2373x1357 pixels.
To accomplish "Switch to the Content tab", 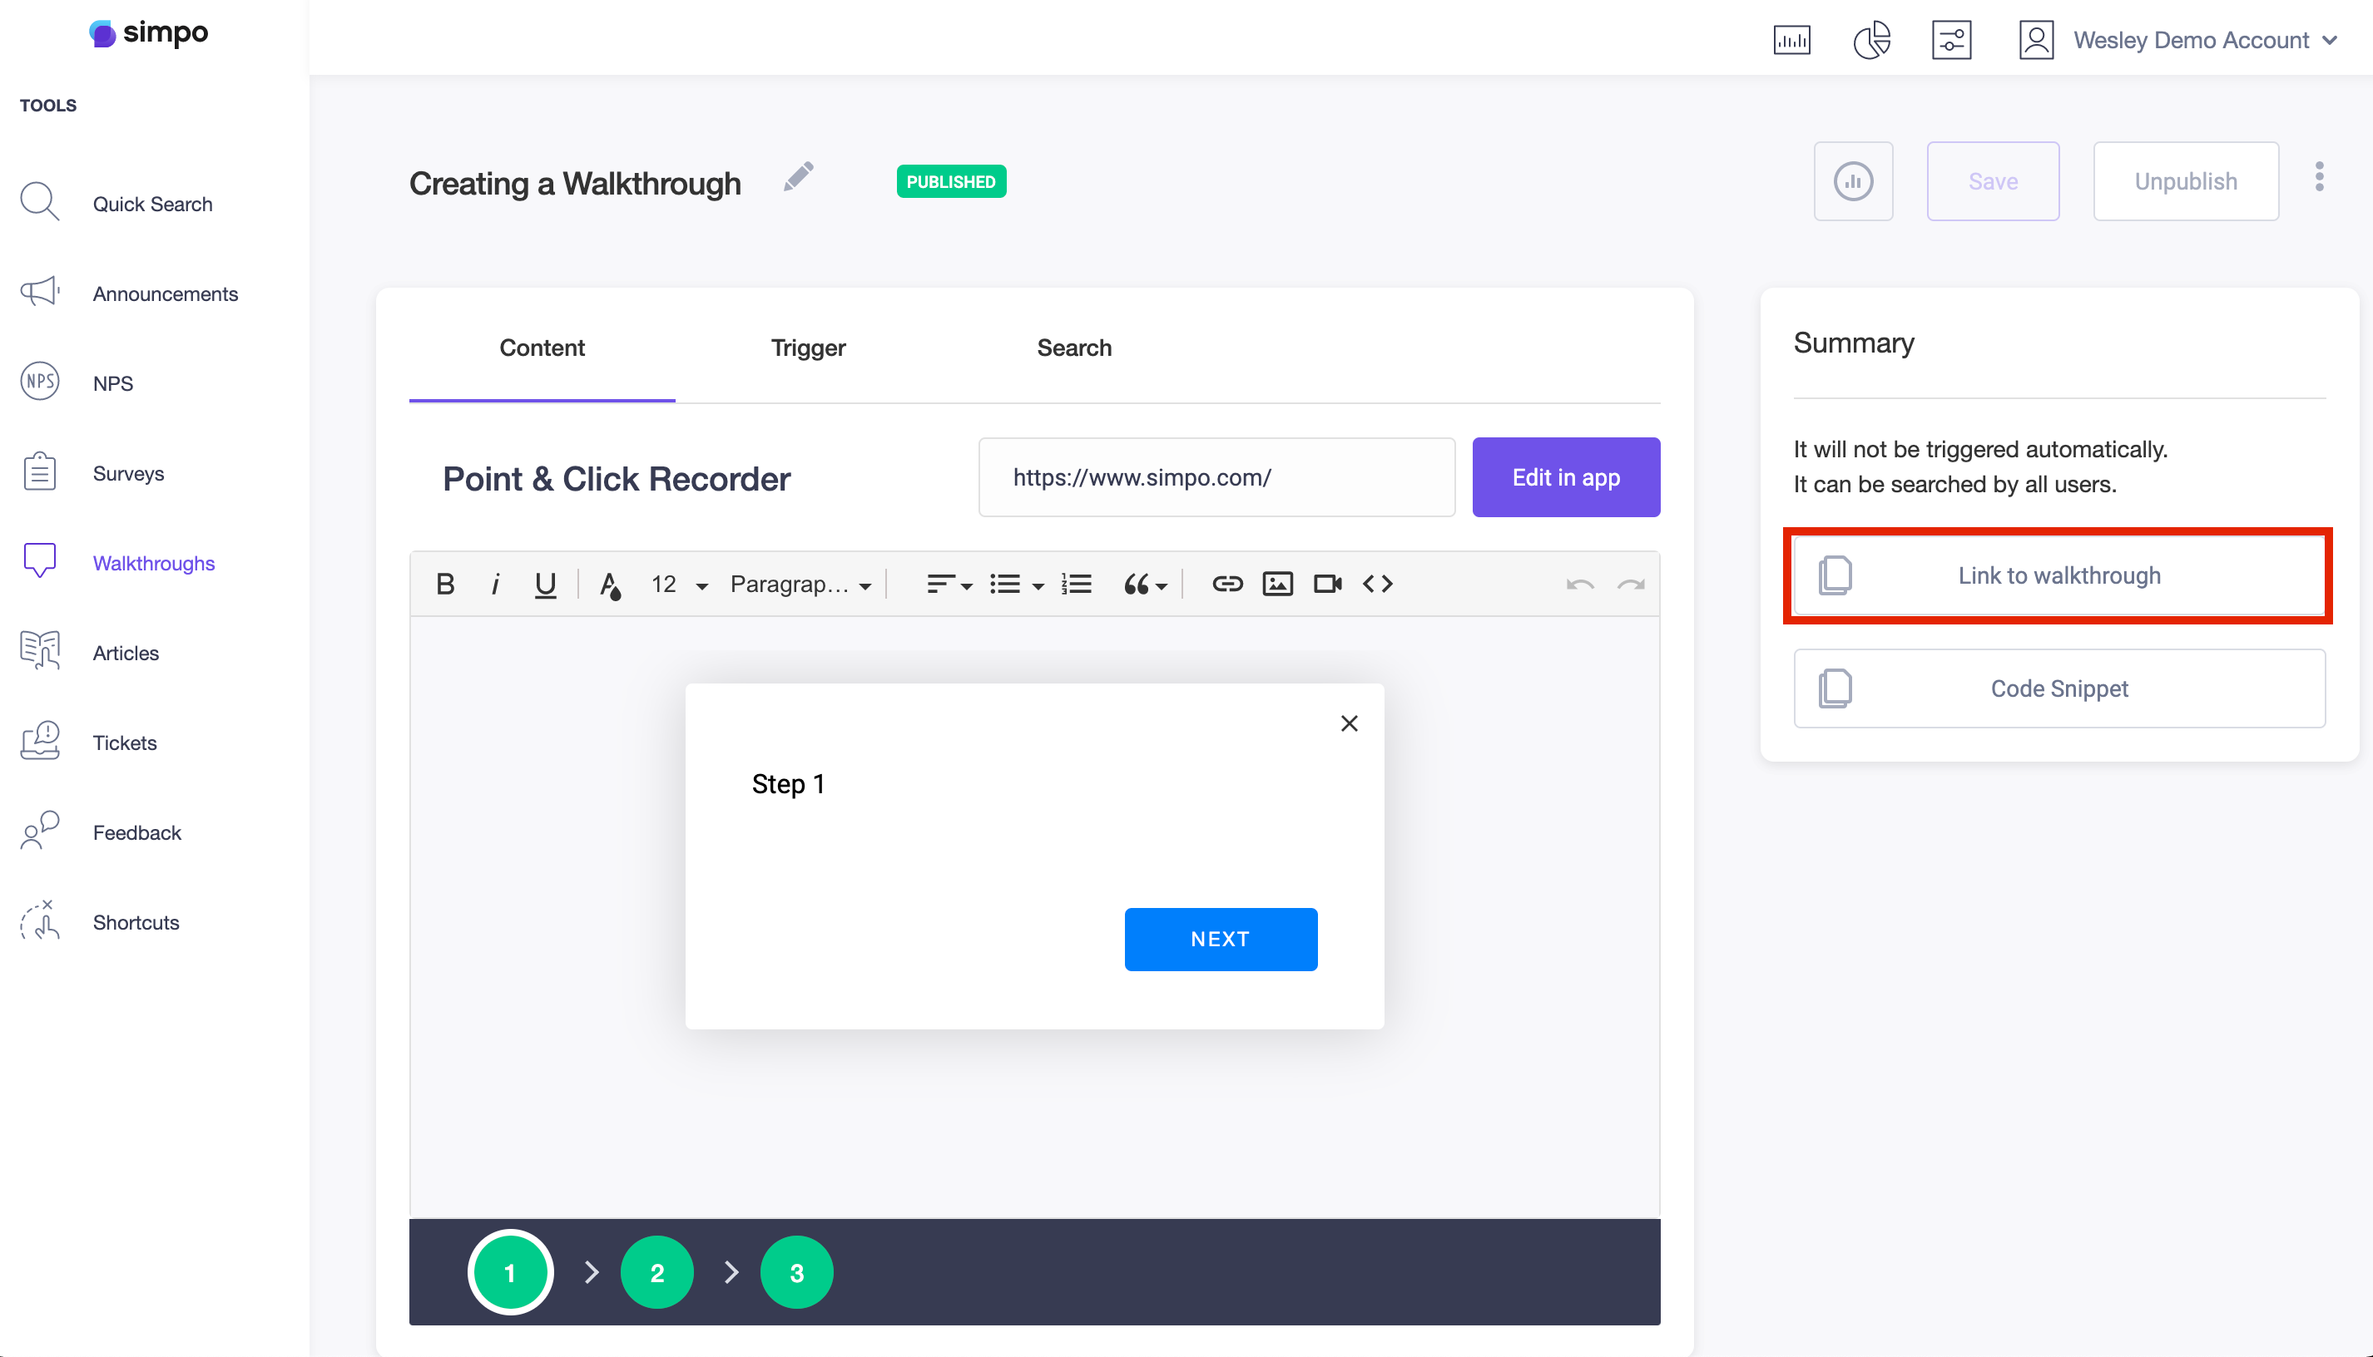I will (542, 348).
